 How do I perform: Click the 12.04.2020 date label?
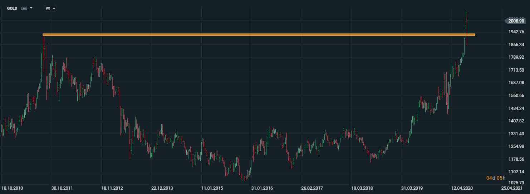pos(462,188)
